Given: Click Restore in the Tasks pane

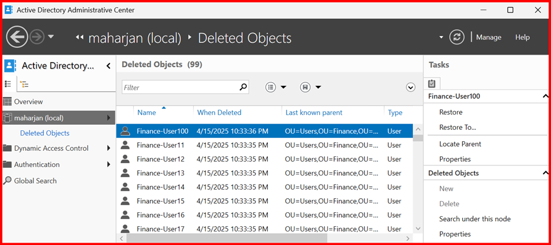Looking at the screenshot, I should click(450, 112).
